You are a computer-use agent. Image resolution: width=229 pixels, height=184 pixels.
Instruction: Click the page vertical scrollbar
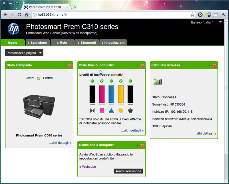(x=226, y=88)
